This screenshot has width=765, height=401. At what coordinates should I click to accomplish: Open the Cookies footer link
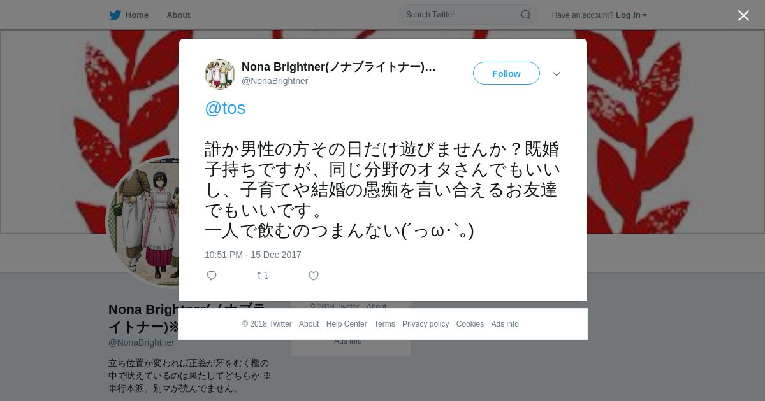point(470,324)
